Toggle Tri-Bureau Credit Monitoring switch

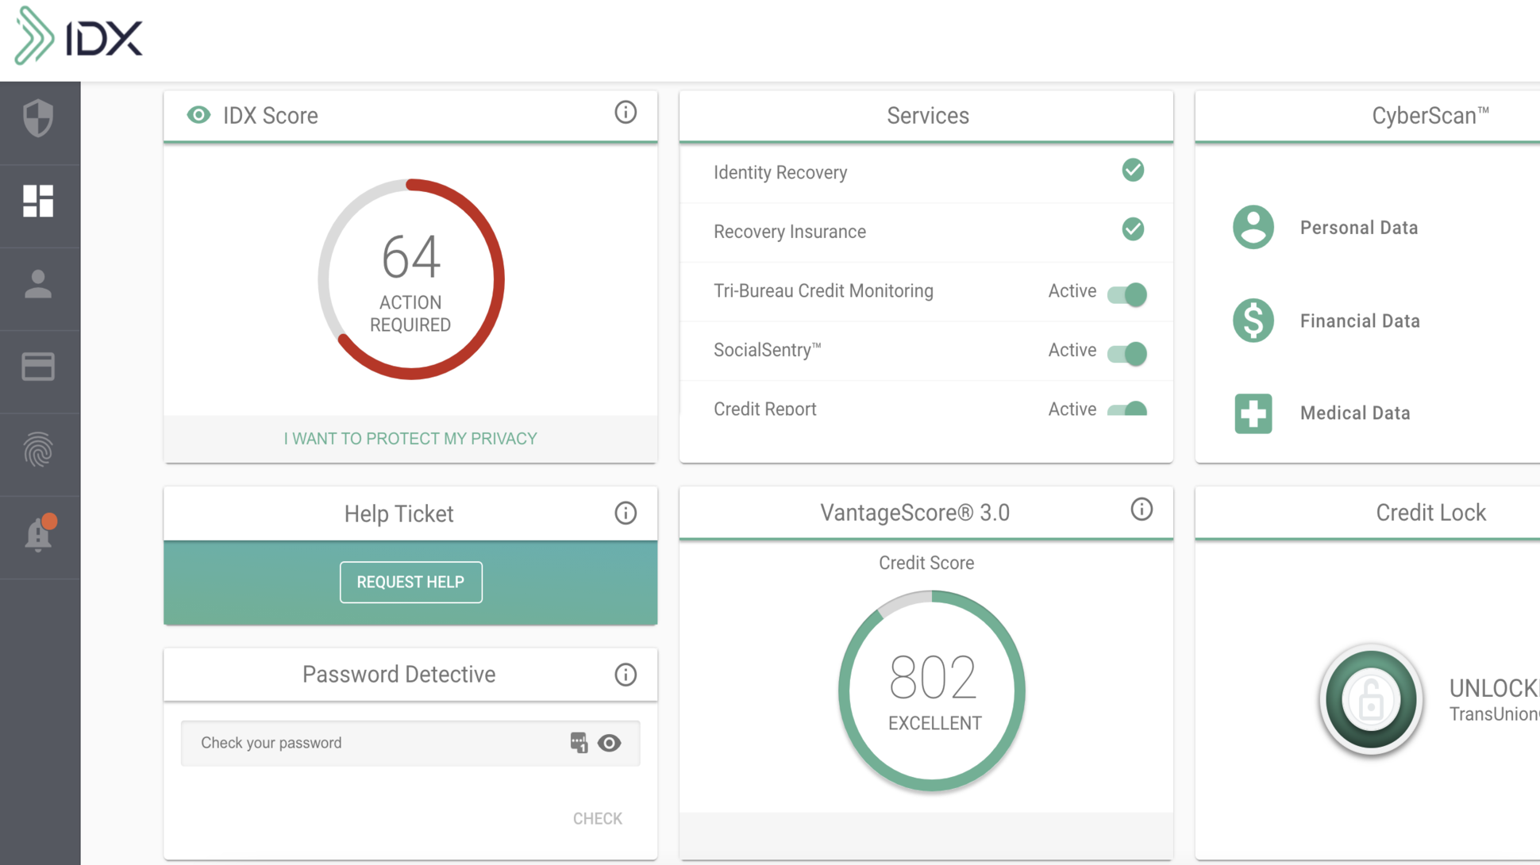coord(1127,294)
